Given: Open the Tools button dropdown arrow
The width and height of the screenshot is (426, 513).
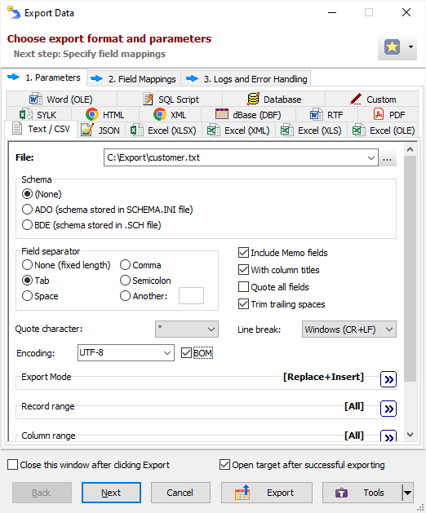Looking at the screenshot, I should point(408,492).
